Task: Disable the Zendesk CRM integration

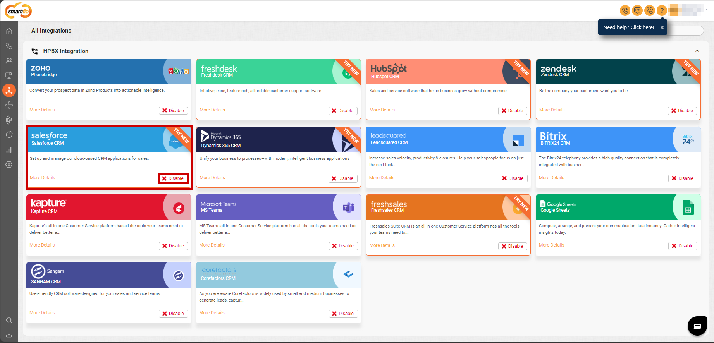Action: [x=682, y=111]
